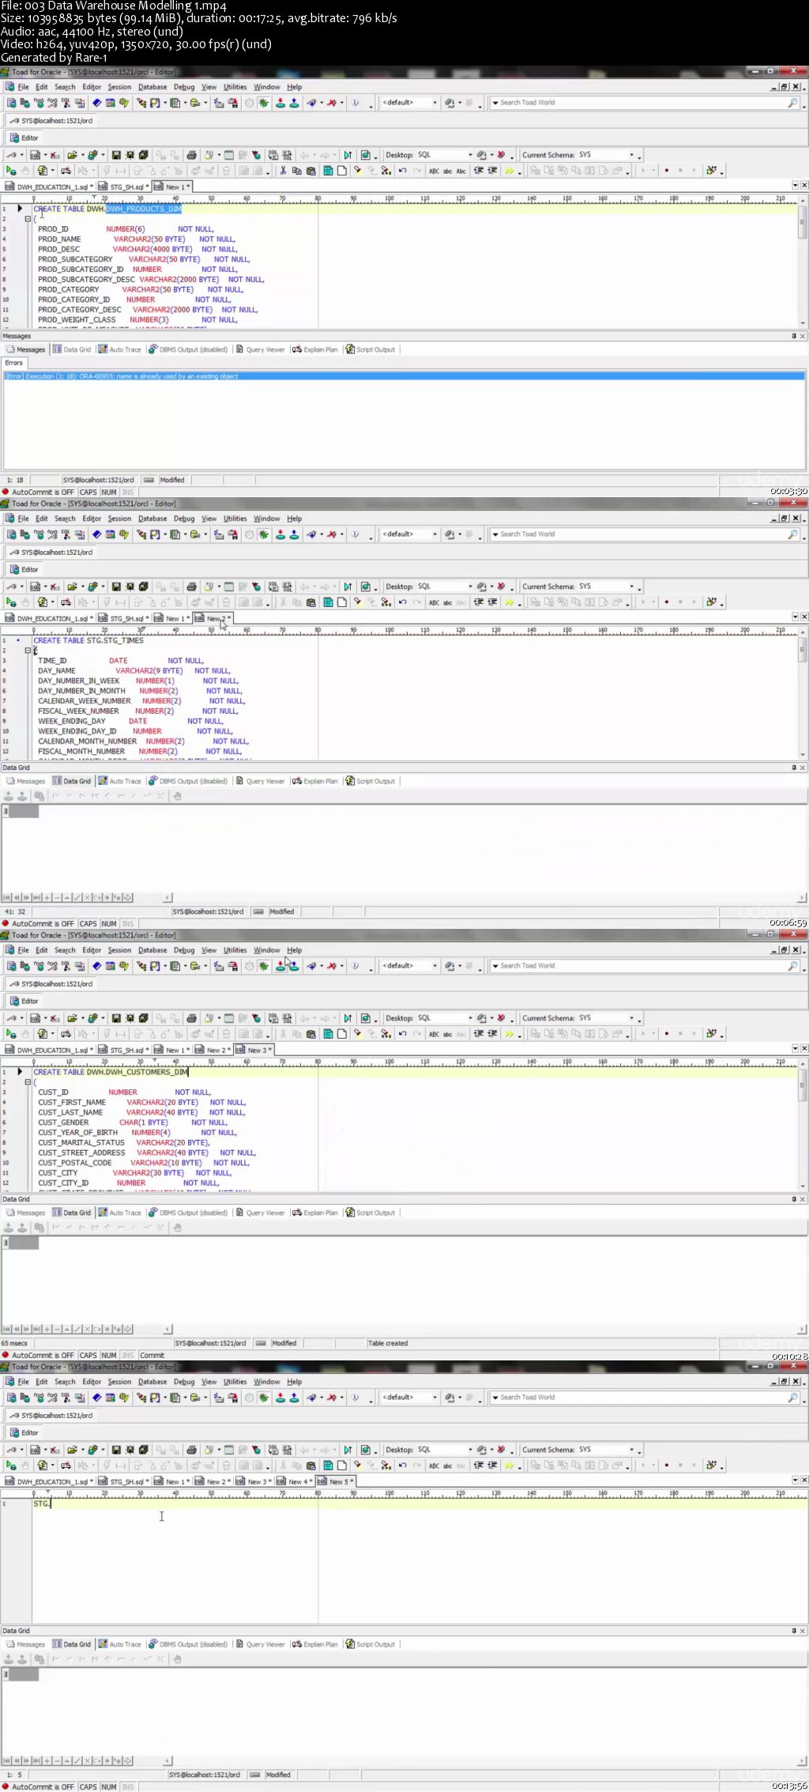Viewport: 809px width, 1792px height.
Task: Select New 3 editor tab in 00:10:28 frame
Action: pyautogui.click(x=254, y=1051)
